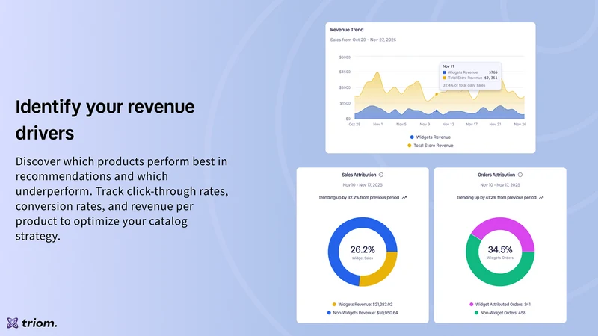This screenshot has height=336, width=598.
Task: Click the magenta Widget Attributed Orders legend dot
Action: click(472, 305)
